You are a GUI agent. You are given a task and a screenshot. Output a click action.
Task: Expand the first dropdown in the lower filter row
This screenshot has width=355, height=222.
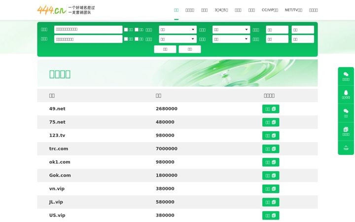click(x=177, y=39)
